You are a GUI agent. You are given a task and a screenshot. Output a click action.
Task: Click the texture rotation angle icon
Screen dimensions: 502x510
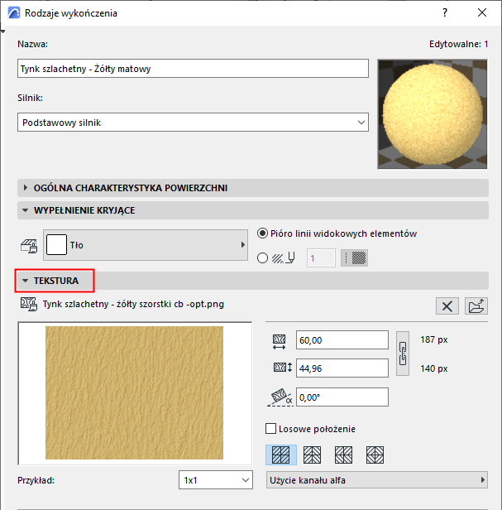(x=280, y=397)
